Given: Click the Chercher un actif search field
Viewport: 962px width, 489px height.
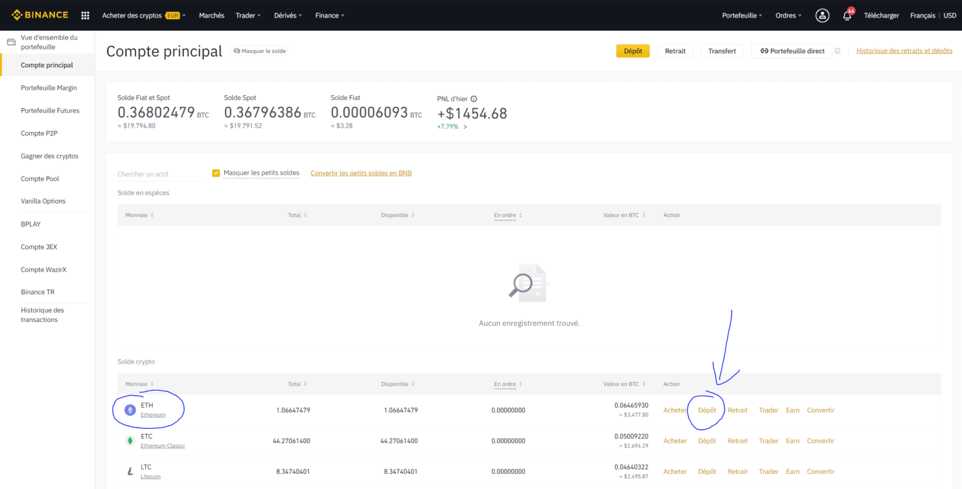Looking at the screenshot, I should 161,174.
